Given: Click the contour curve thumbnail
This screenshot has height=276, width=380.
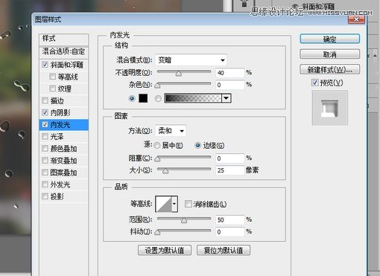Looking at the screenshot, I should click(x=164, y=204).
